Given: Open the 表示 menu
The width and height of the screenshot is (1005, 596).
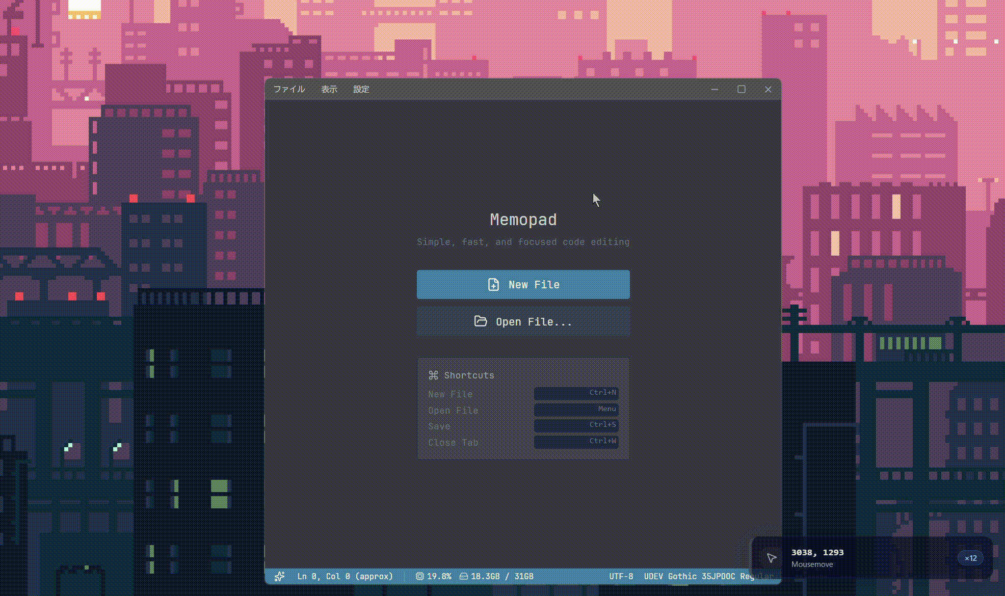Looking at the screenshot, I should tap(329, 89).
